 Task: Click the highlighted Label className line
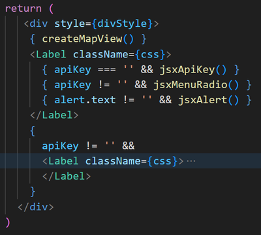130,161
